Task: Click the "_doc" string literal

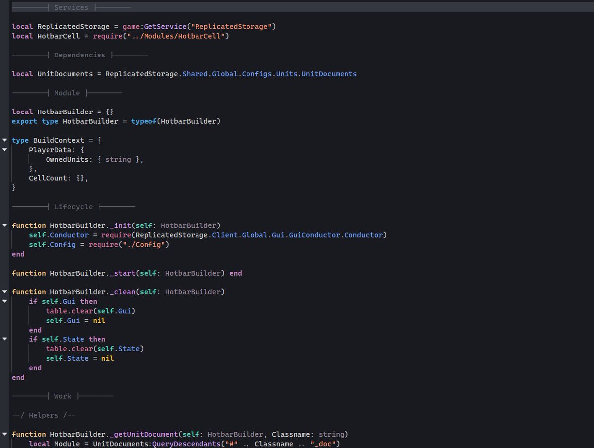Action: pos(323,444)
